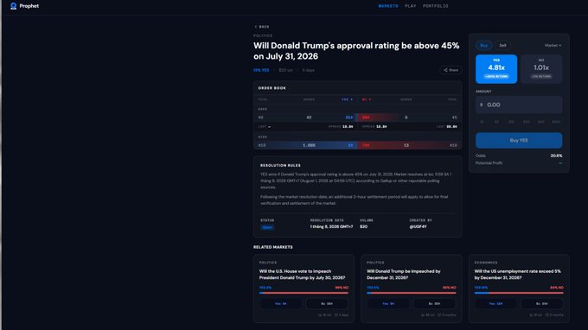This screenshot has height=330, width=588.
Task: Open the U.S. House impeach vote market
Action: coord(303,275)
